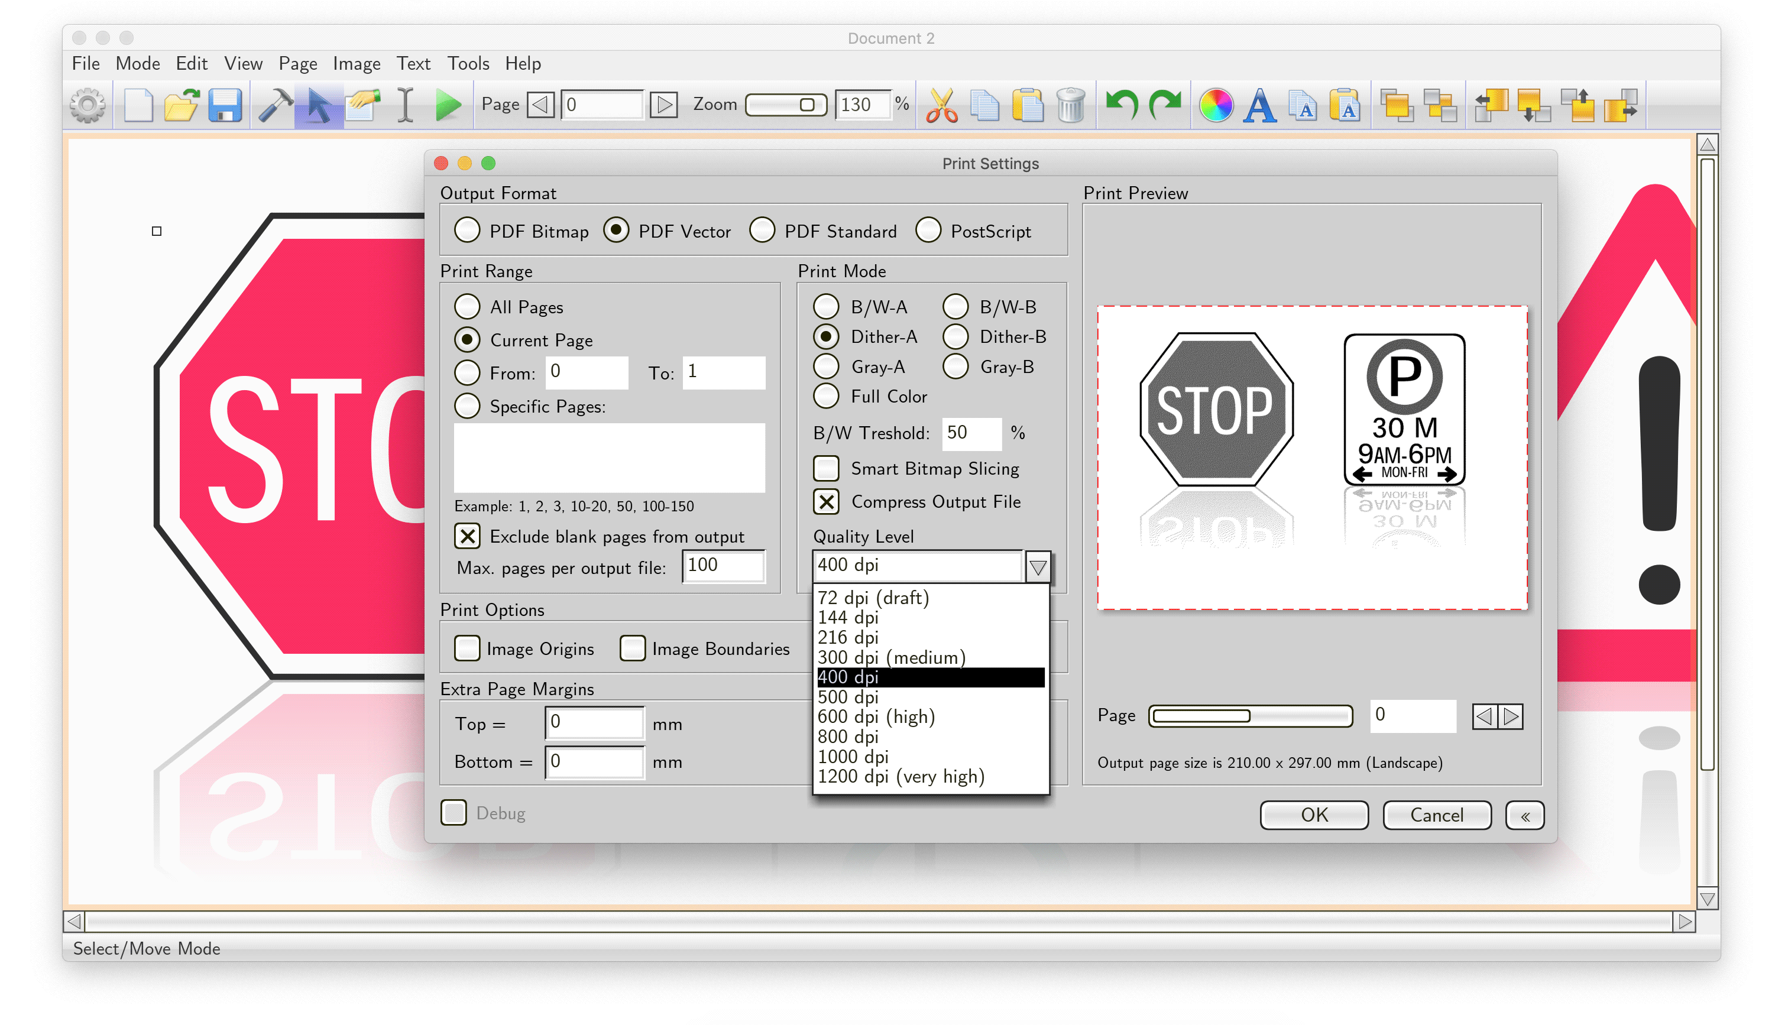
Task: Click the send to back icon
Action: (x=1534, y=106)
